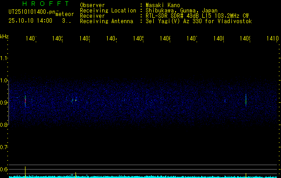Click the green meteor echo below 1409
The width and height of the screenshot is (281, 178).
click(x=246, y=100)
